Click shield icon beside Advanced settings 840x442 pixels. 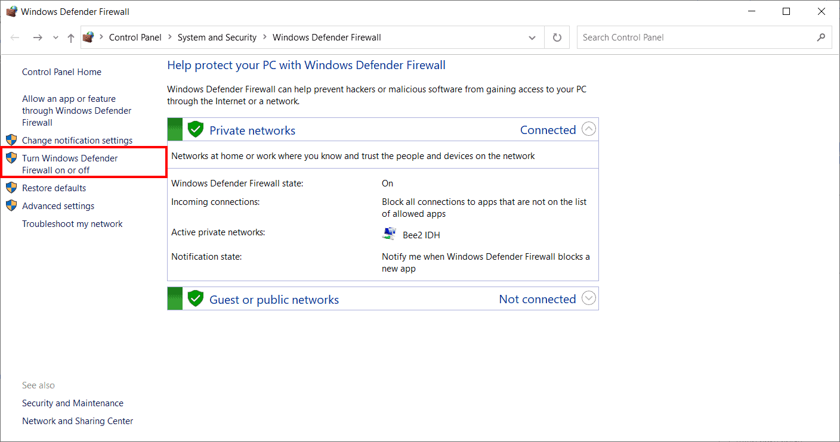click(x=11, y=206)
